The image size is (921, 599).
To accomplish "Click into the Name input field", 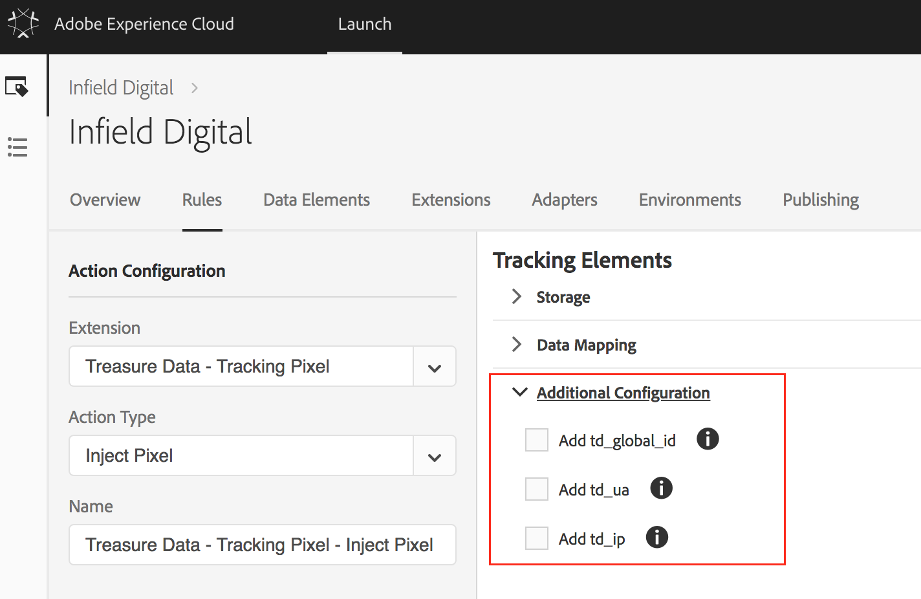I will click(x=263, y=545).
